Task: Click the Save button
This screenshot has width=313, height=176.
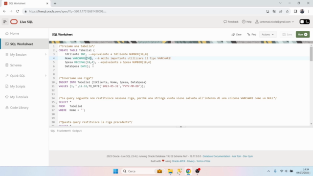Action: pyautogui.click(x=287, y=35)
